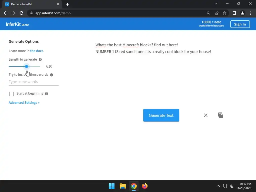Click the Length to generate slider handle
The width and height of the screenshot is (256, 192).
(x=26, y=66)
